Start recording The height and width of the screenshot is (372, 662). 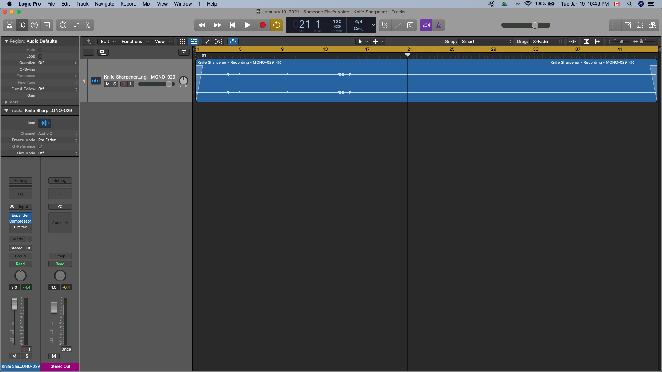pos(263,25)
